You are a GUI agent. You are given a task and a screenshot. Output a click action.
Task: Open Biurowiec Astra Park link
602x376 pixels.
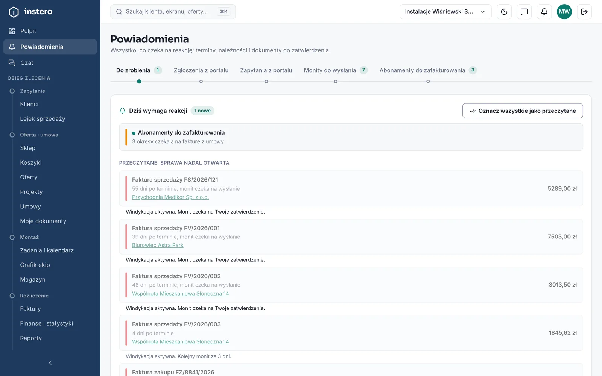click(158, 245)
